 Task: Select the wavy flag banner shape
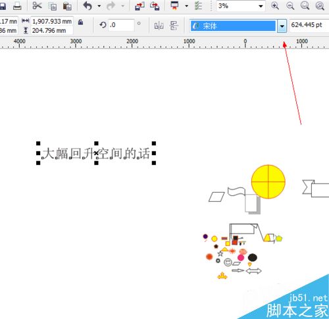[236, 191]
